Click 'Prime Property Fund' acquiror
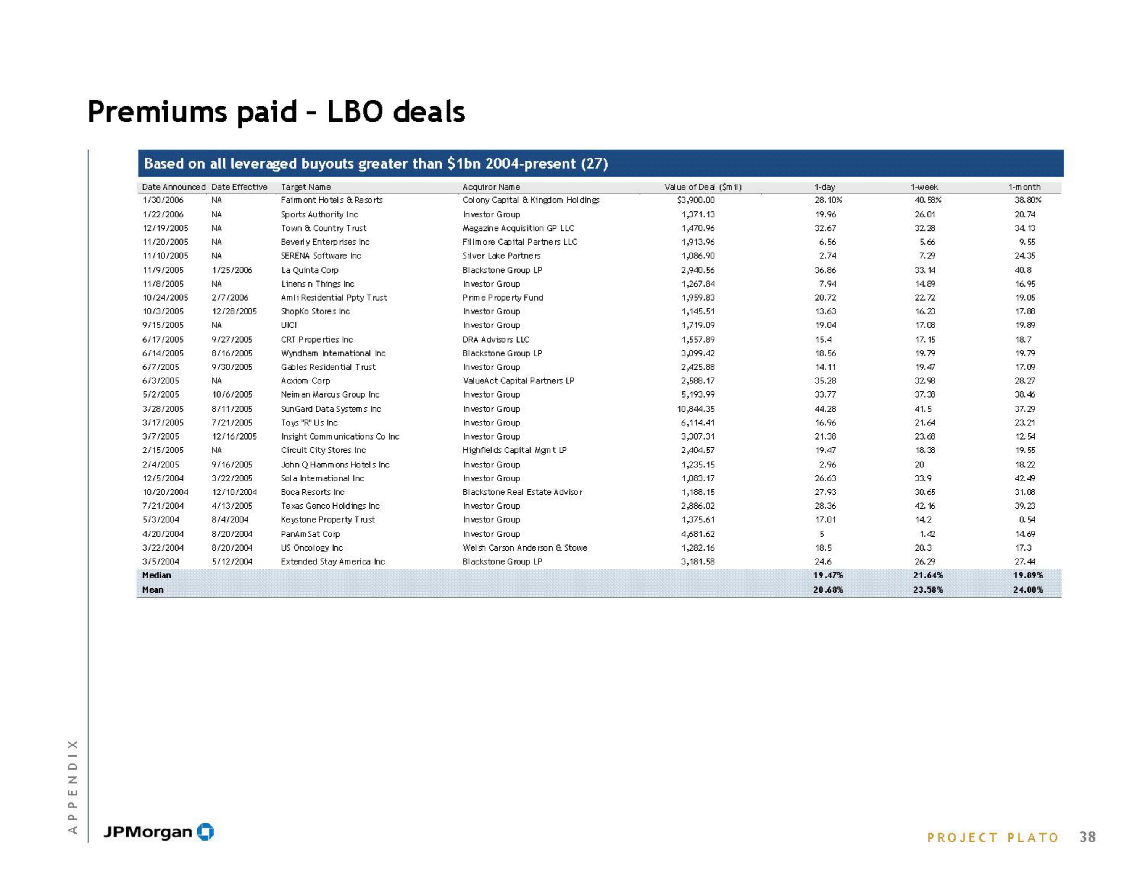This screenshot has height=884, width=1145. point(503,298)
